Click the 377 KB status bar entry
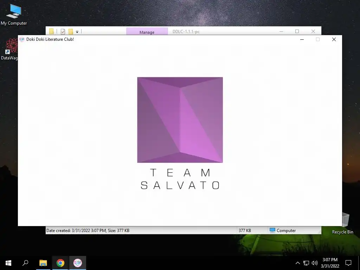 coord(245,231)
